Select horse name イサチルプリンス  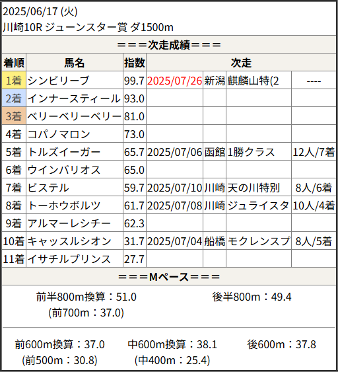[x=69, y=259]
